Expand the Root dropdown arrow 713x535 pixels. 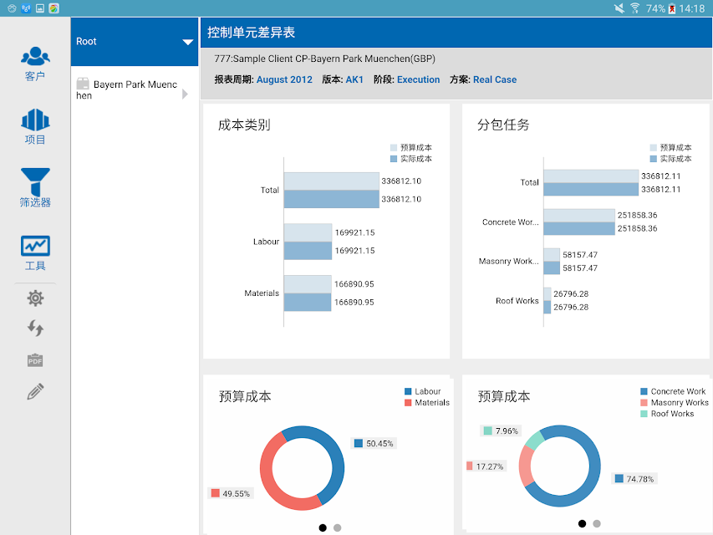188,42
